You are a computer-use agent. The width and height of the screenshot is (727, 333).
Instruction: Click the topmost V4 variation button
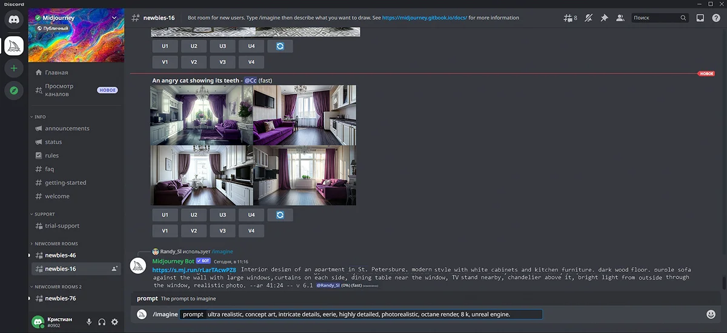pos(251,62)
